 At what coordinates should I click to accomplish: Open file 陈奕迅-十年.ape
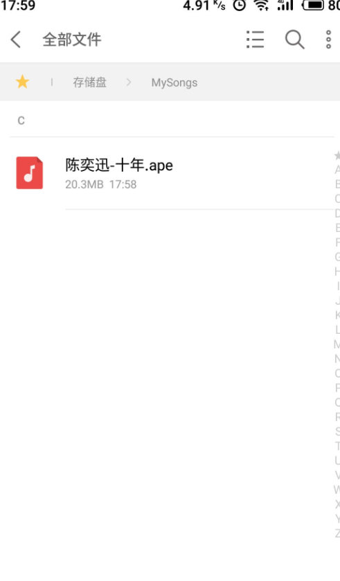[119, 165]
